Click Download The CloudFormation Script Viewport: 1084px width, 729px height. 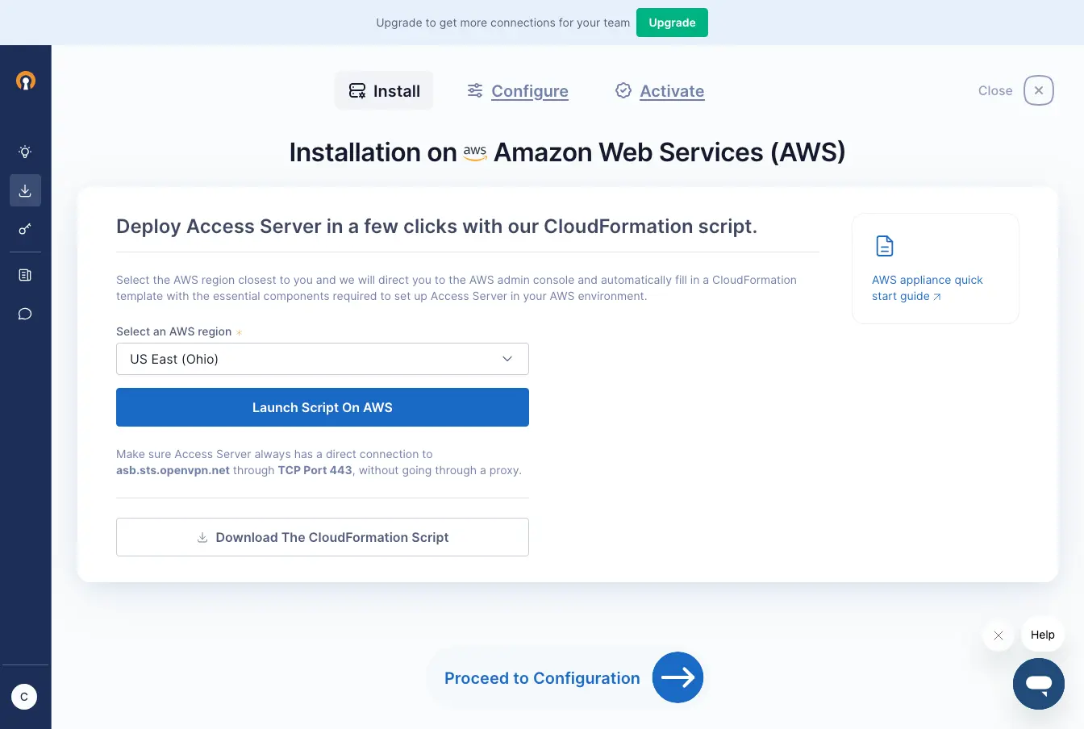(322, 537)
